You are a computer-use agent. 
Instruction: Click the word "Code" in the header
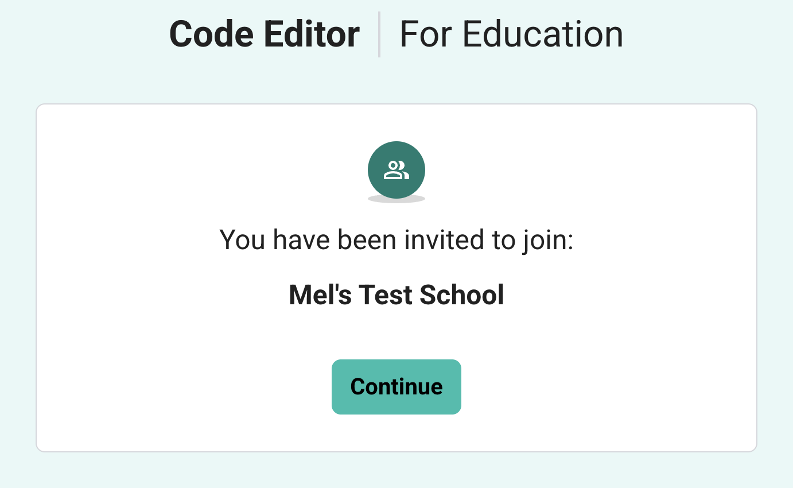[211, 34]
